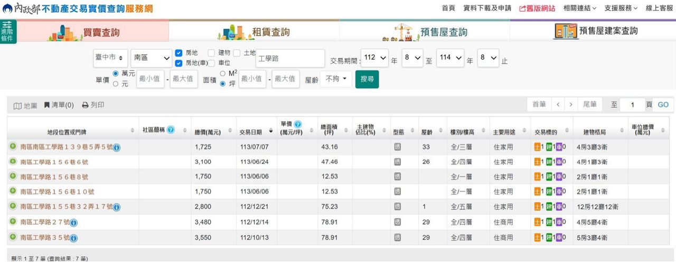Expand the 屋齡 不拘 dropdown

point(336,79)
